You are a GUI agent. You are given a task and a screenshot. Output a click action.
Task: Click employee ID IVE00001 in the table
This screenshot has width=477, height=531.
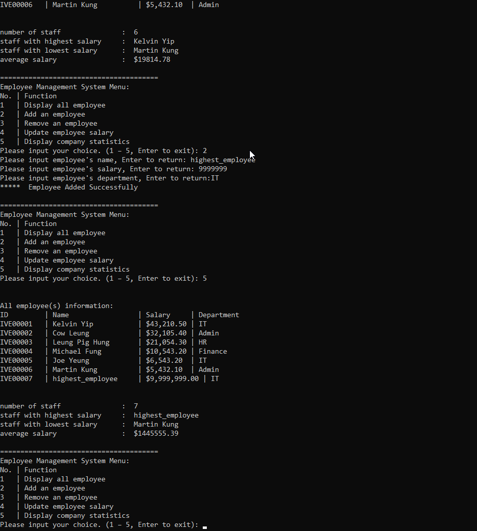coord(16,324)
